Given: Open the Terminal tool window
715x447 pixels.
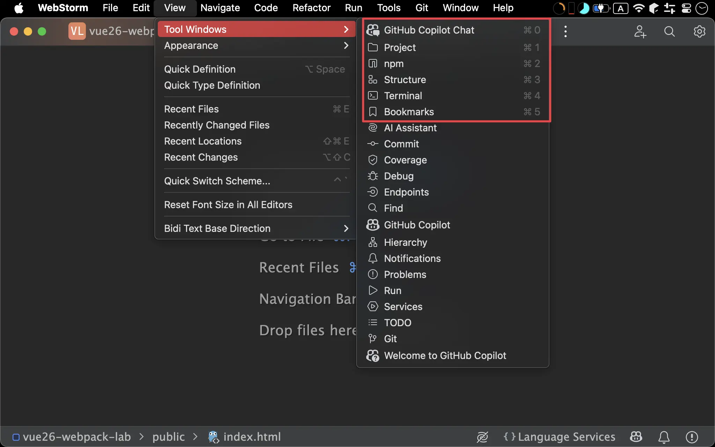Looking at the screenshot, I should tap(453, 96).
